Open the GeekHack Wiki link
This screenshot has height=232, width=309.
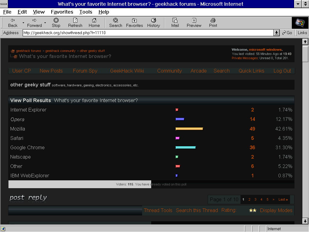point(127,71)
